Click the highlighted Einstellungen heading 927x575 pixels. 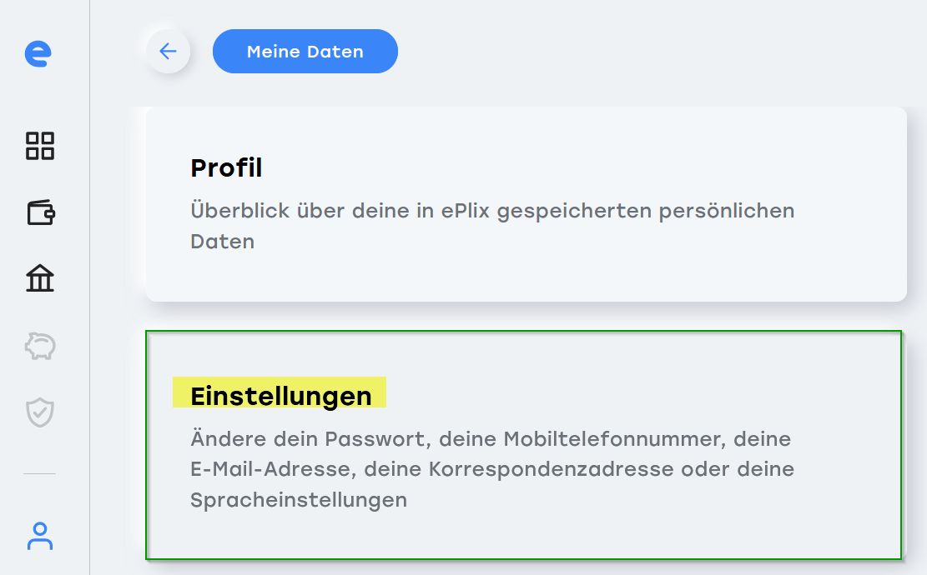click(x=281, y=396)
